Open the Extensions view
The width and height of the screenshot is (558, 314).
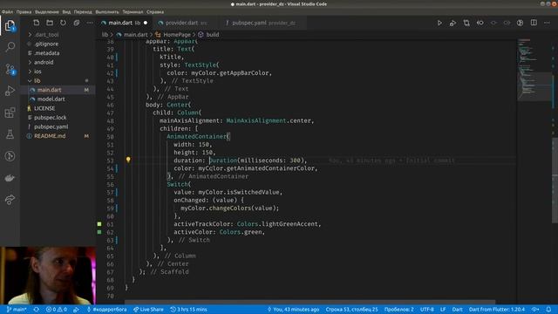10,113
